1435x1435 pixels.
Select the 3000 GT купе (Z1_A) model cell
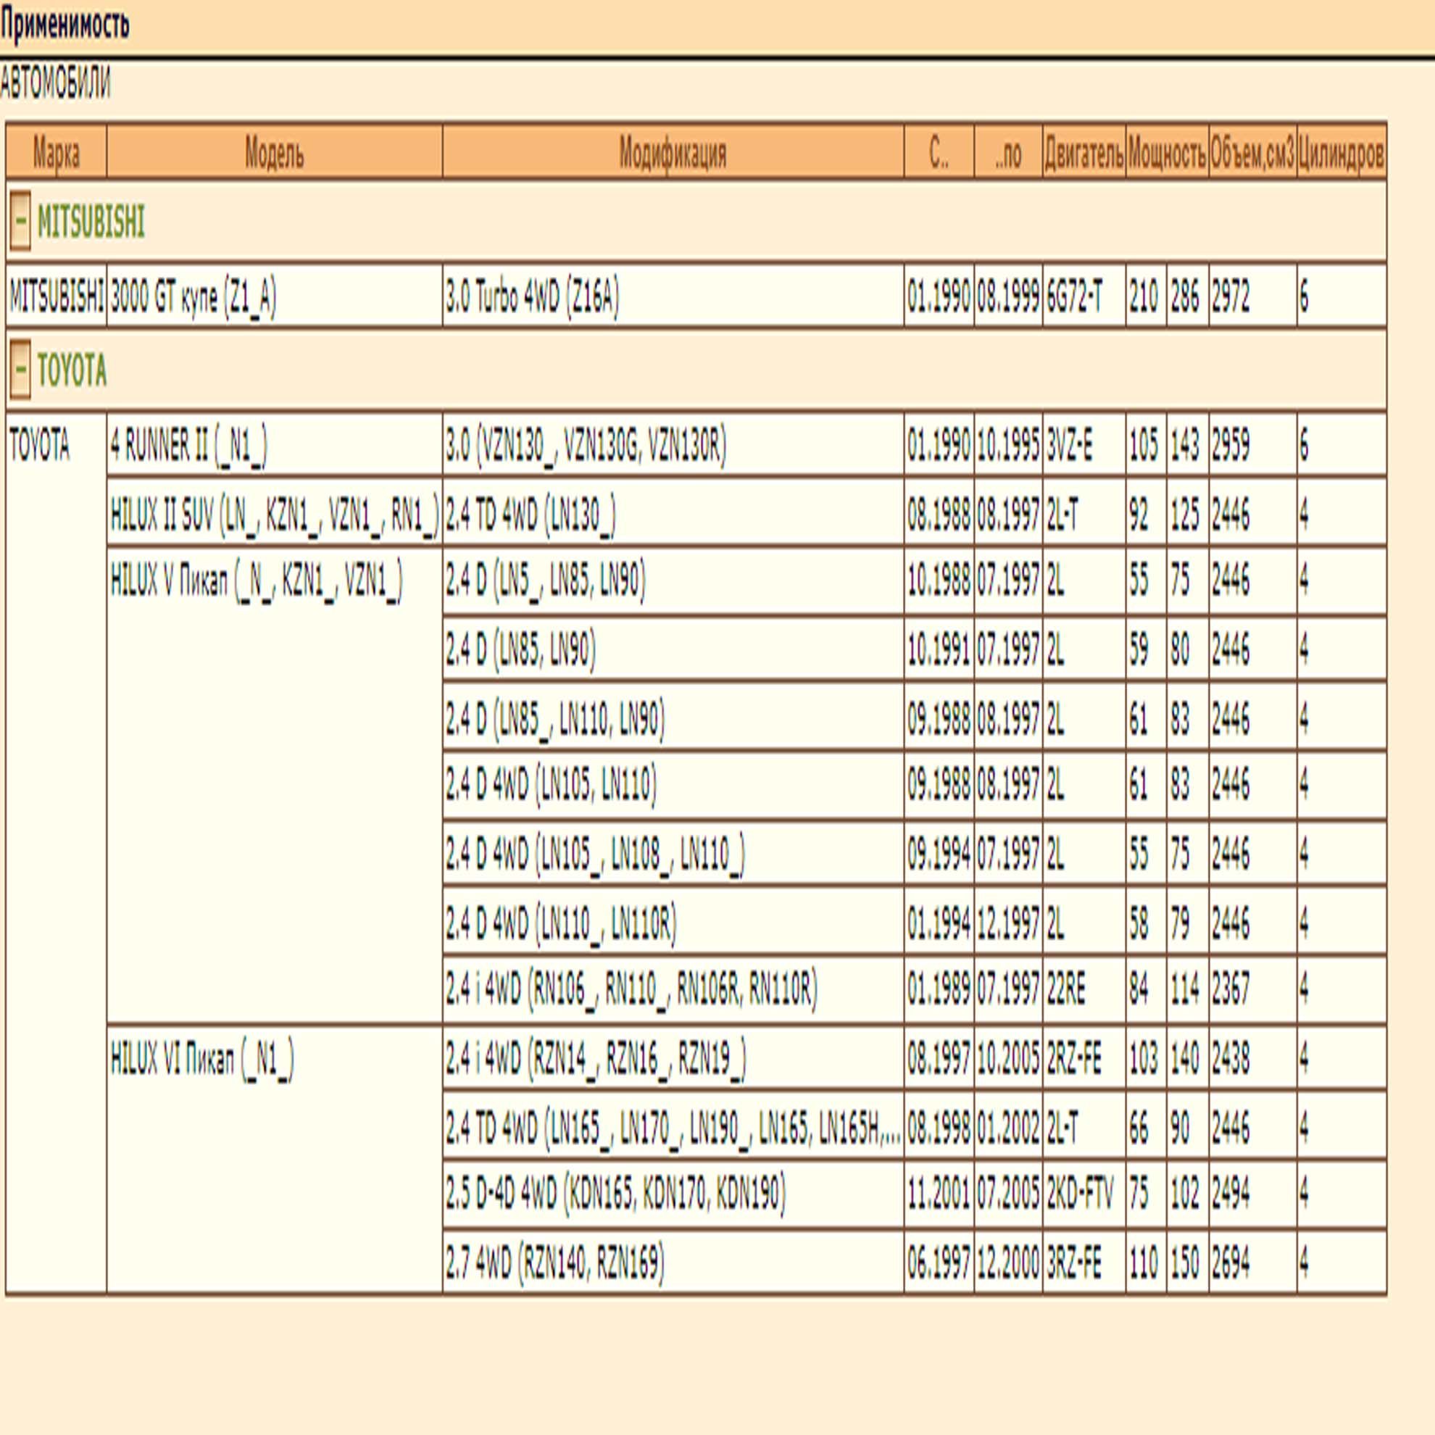click(275, 296)
